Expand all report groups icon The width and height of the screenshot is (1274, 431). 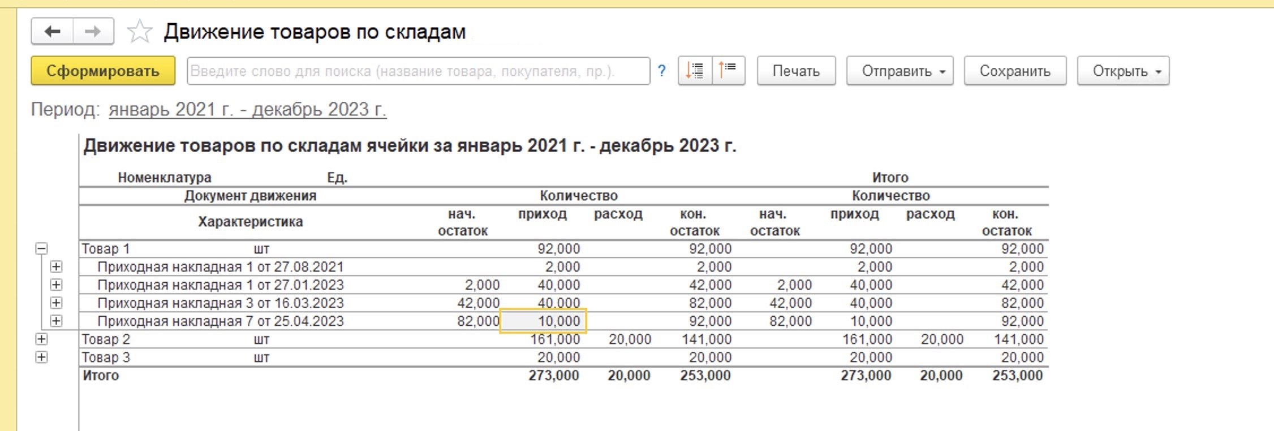[695, 71]
